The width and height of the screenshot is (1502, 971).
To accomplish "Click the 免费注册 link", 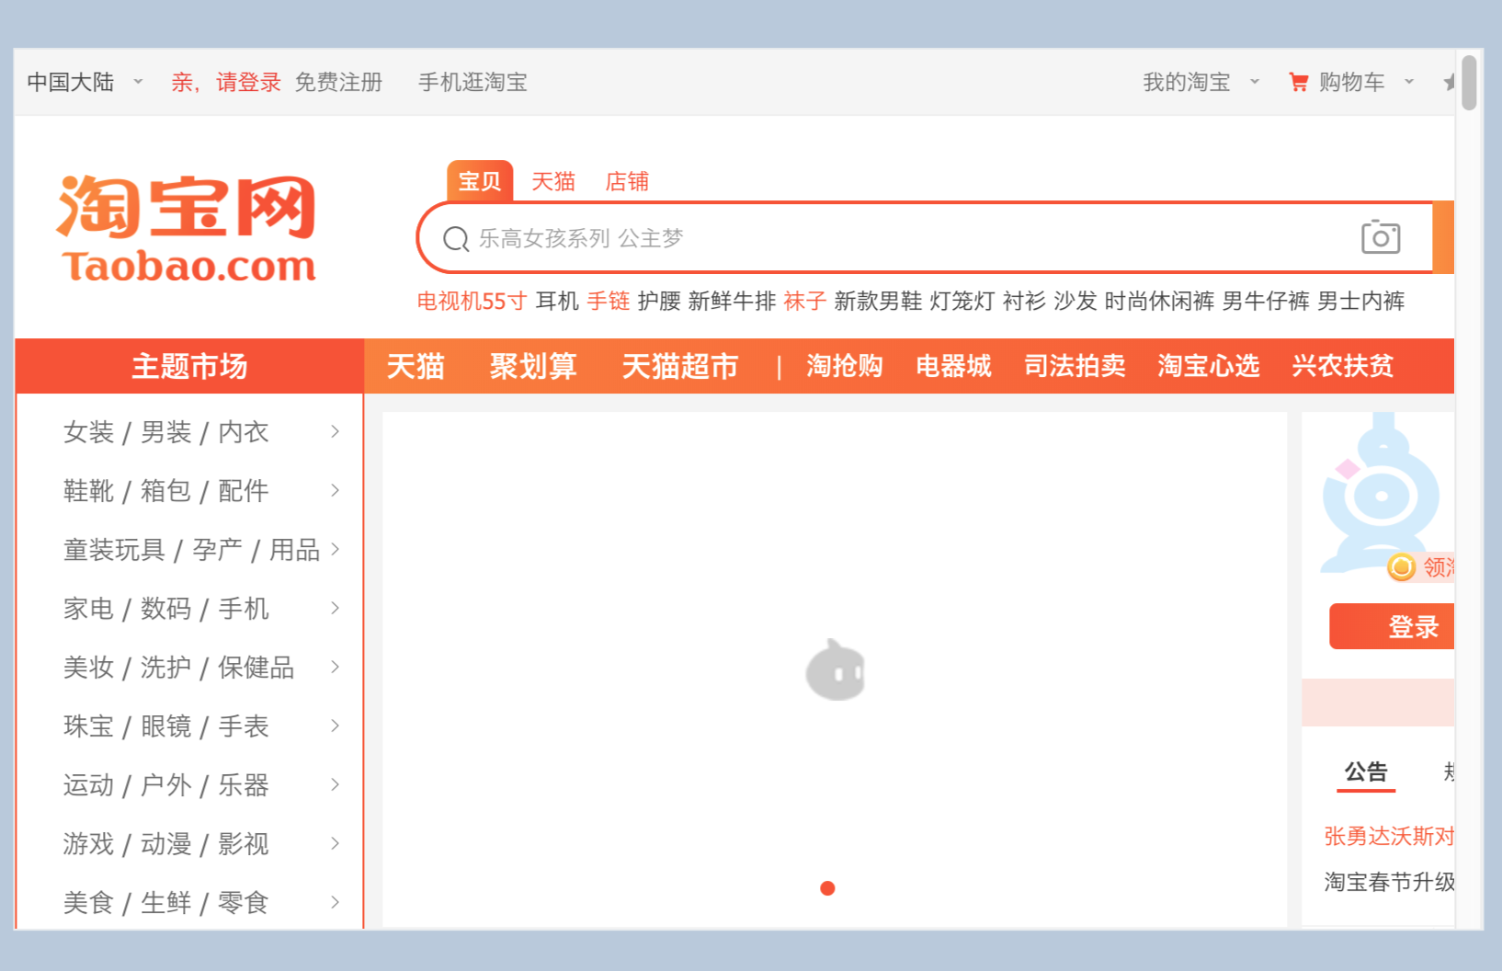I will [338, 83].
